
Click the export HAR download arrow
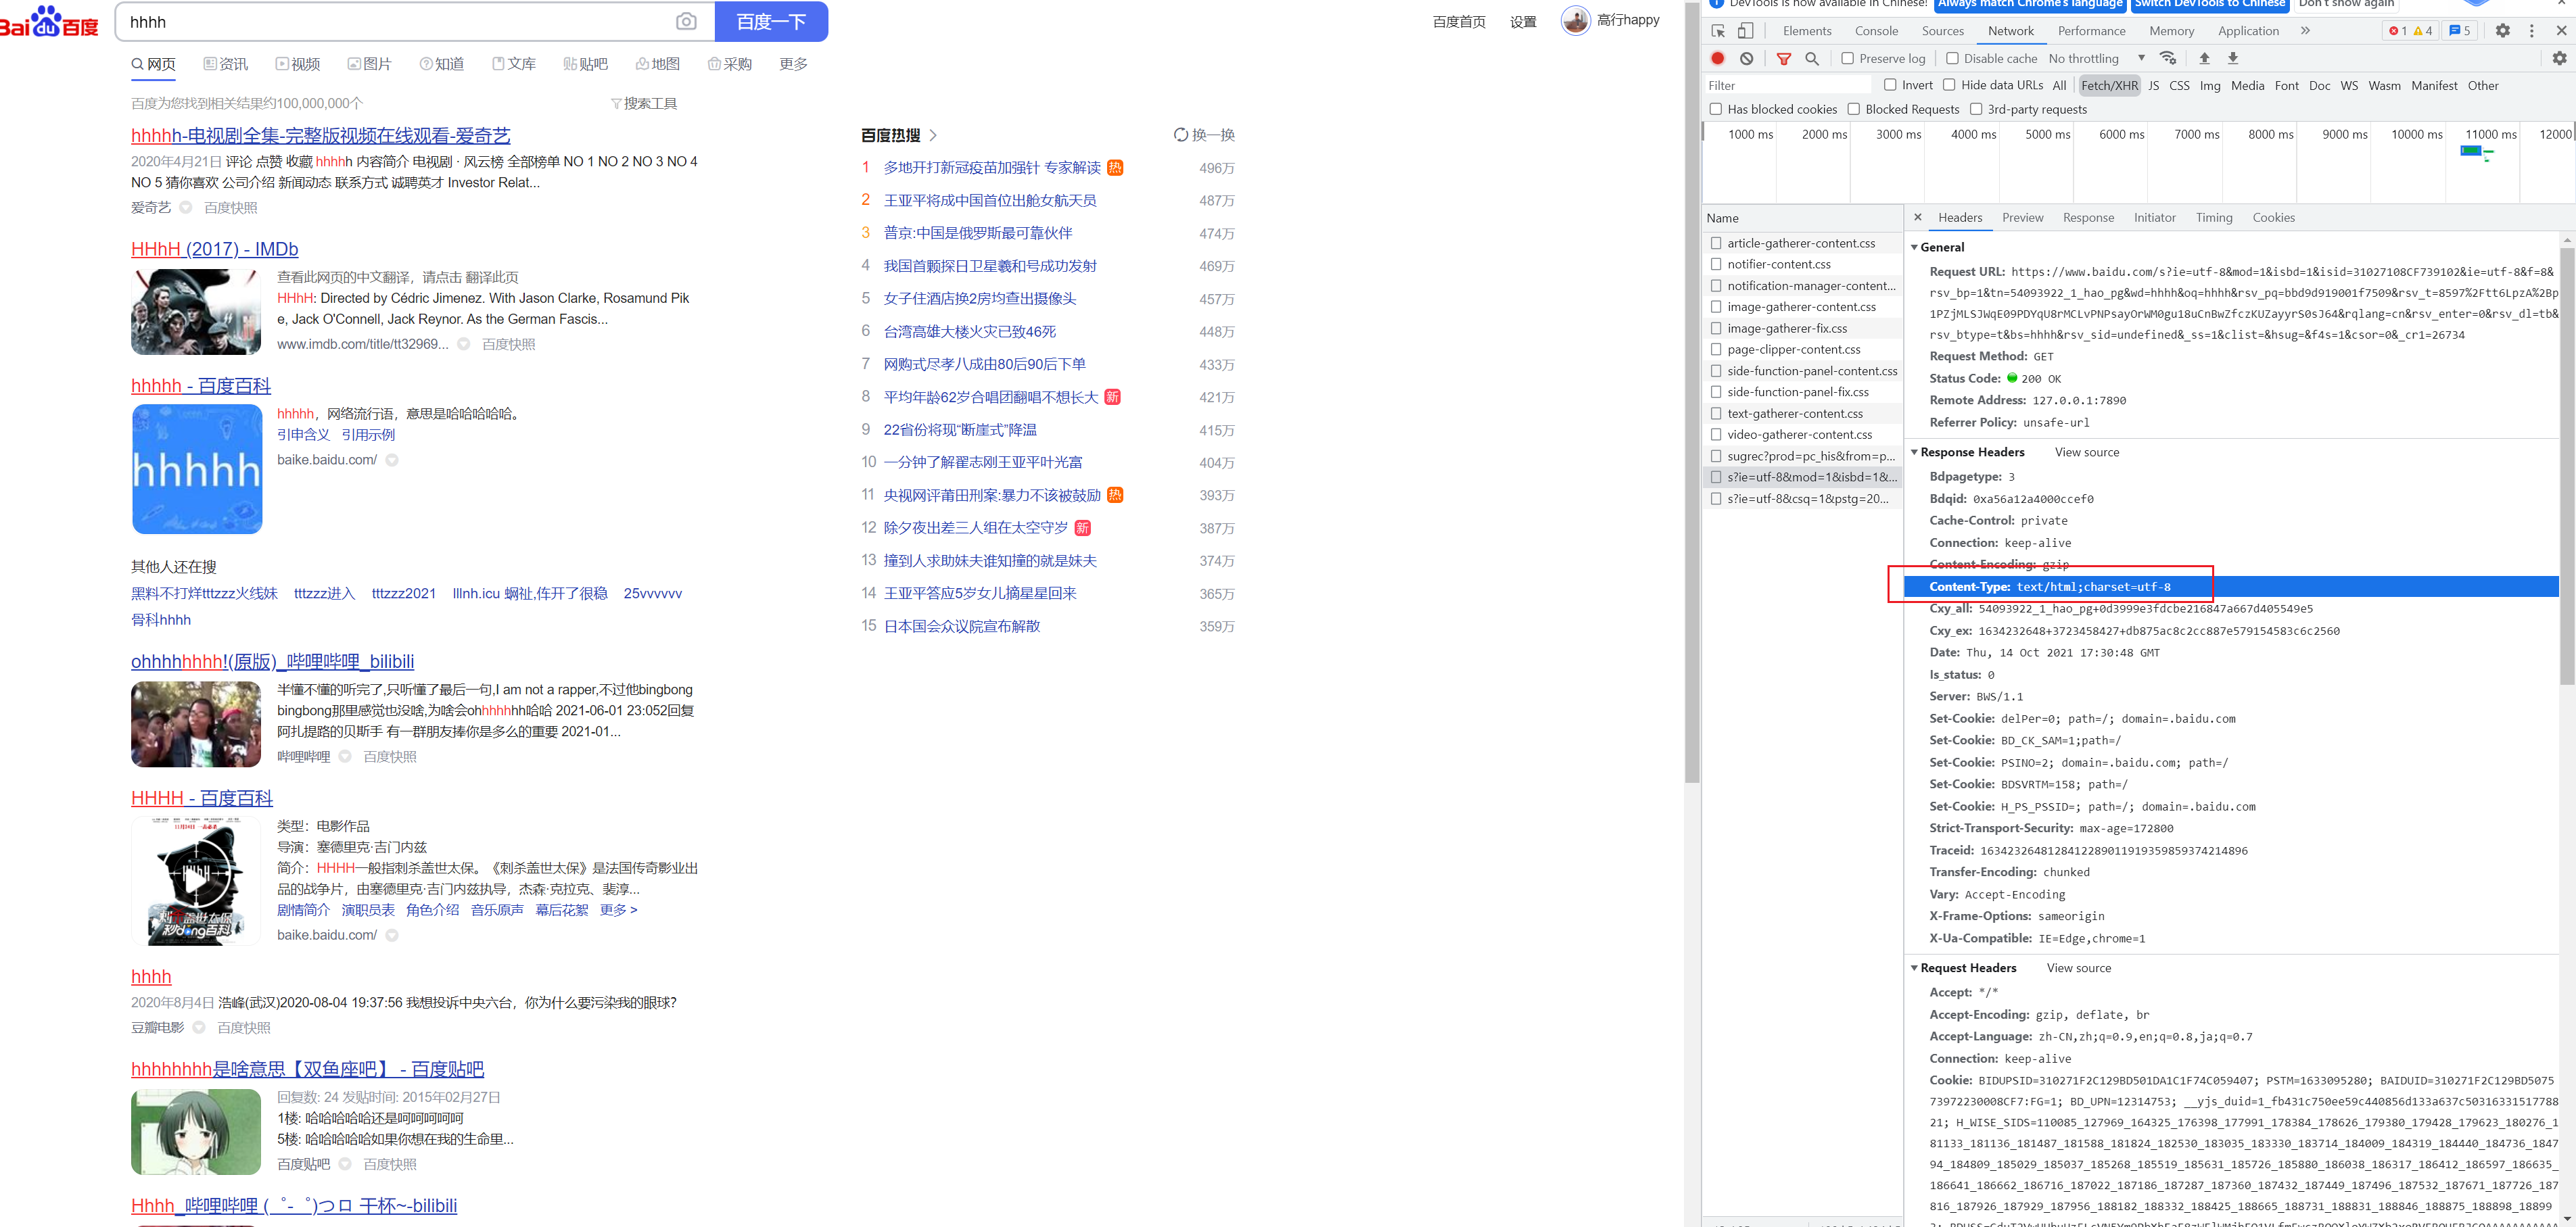coord(2232,58)
